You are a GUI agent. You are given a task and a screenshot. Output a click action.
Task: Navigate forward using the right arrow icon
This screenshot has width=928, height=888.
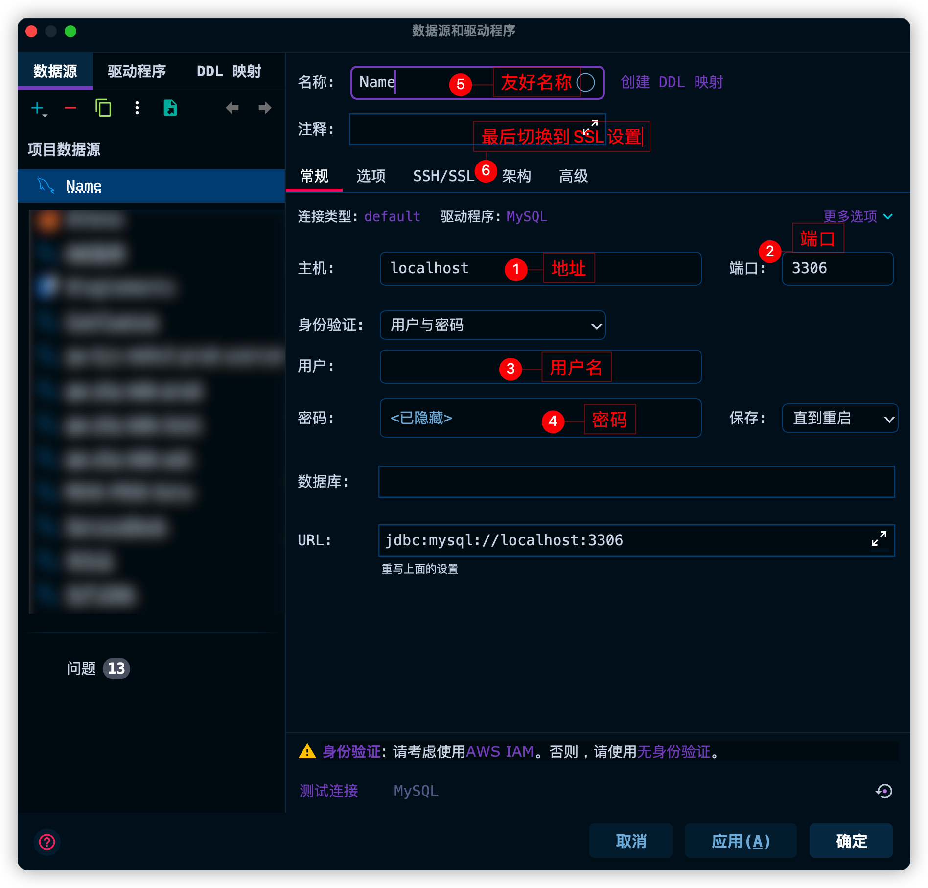coord(264,108)
